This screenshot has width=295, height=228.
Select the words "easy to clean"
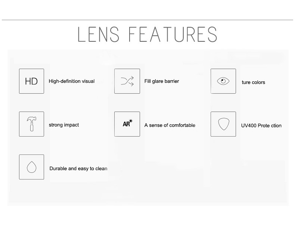click(93, 168)
